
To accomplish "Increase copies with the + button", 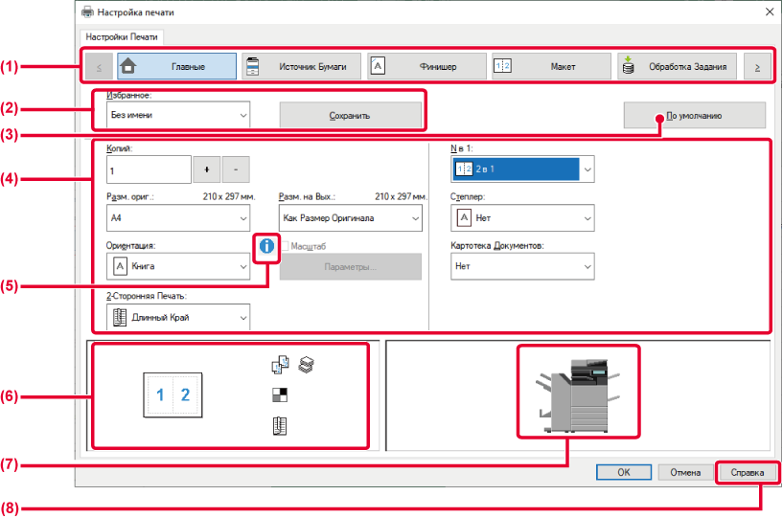I will tap(207, 169).
